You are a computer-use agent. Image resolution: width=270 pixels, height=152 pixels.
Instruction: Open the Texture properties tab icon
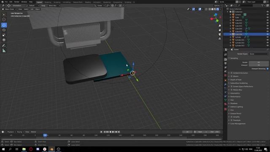225,109
